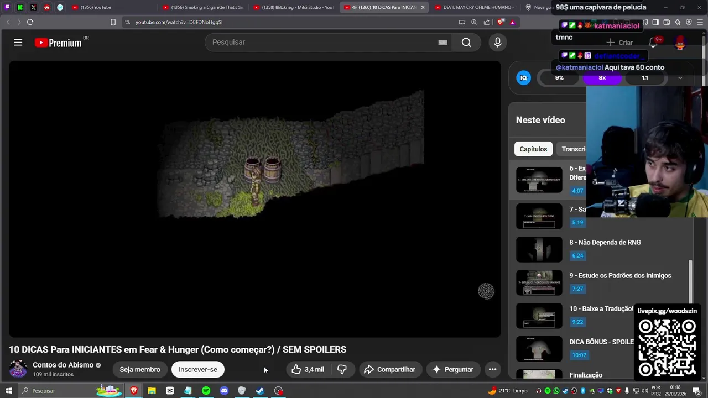The width and height of the screenshot is (708, 398).
Task: Focus the Pesquisar YouTube search field
Action: (x=329, y=43)
